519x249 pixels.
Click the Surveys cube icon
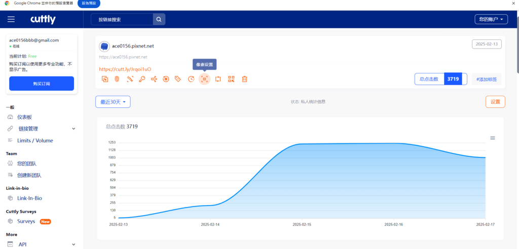(10, 221)
